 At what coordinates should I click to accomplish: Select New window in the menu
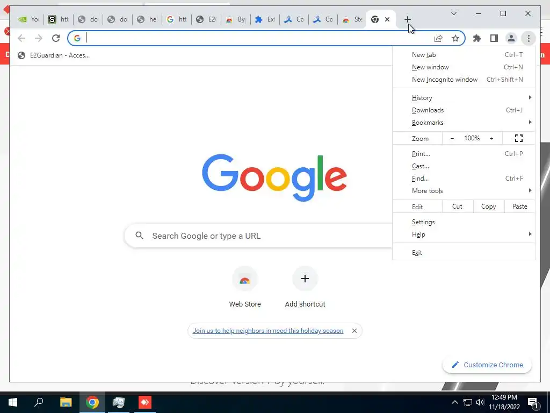(464, 67)
